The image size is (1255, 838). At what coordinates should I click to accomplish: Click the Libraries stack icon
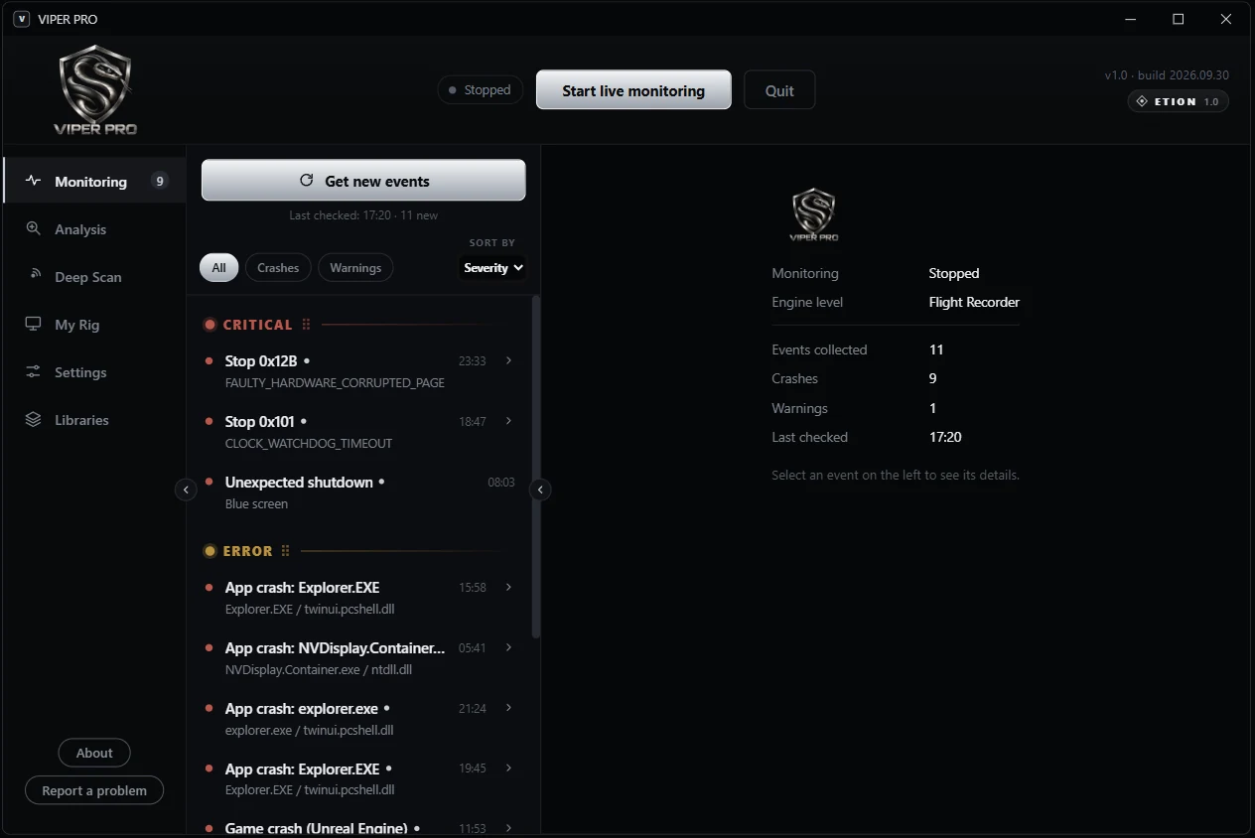click(x=34, y=419)
